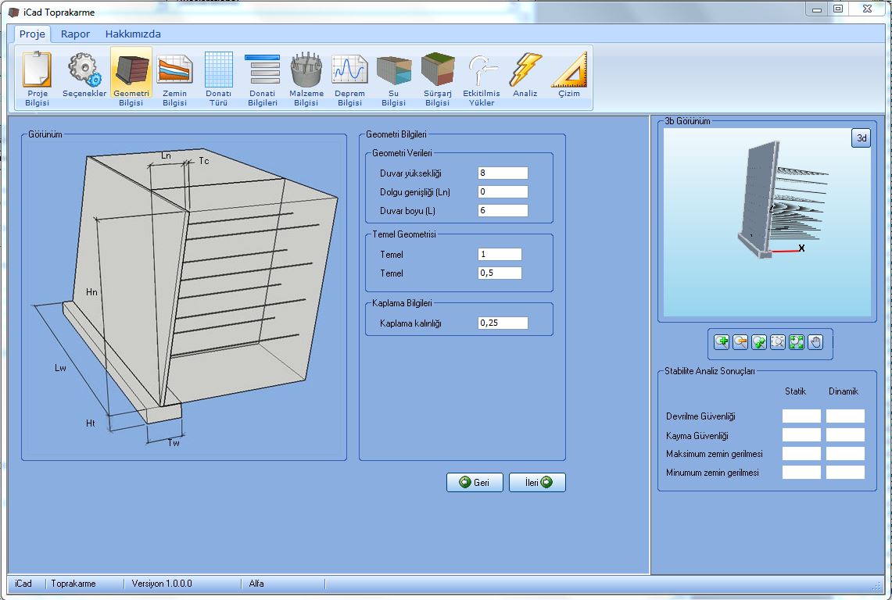Click the Kaplama kalınlığı label
This screenshot has height=600, width=892.
click(410, 323)
